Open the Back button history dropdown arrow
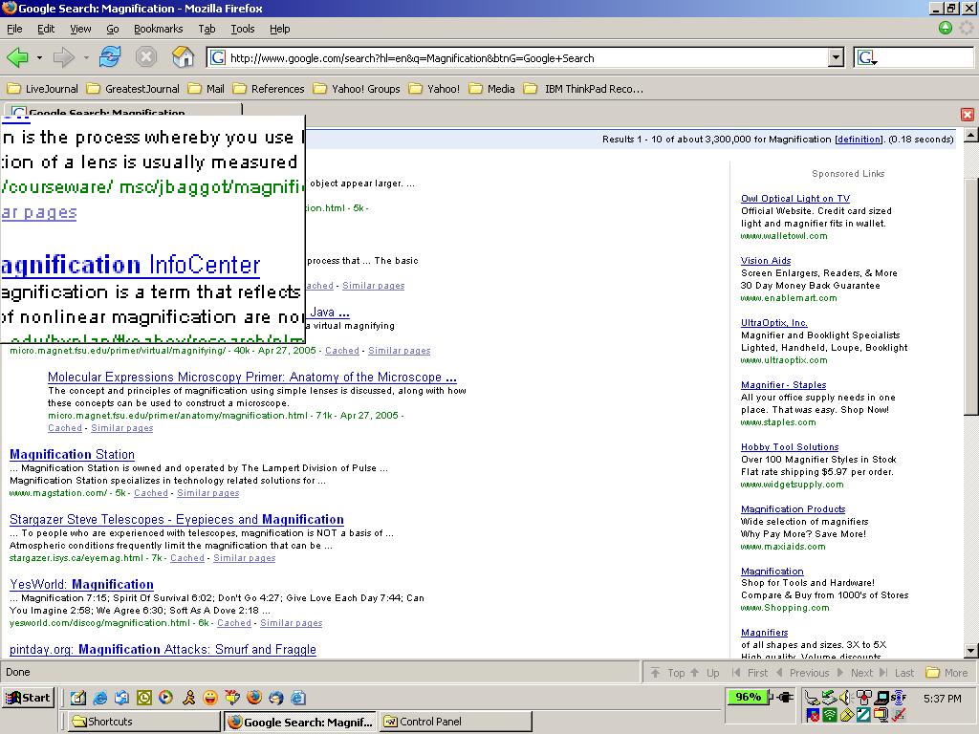979x734 pixels. (x=39, y=58)
